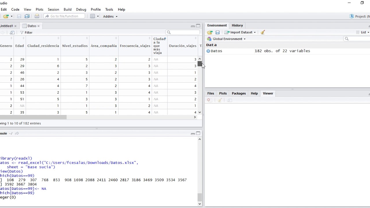The height and width of the screenshot is (208, 370).
Task: Clear workspace objects with broom icon
Action: (263, 32)
